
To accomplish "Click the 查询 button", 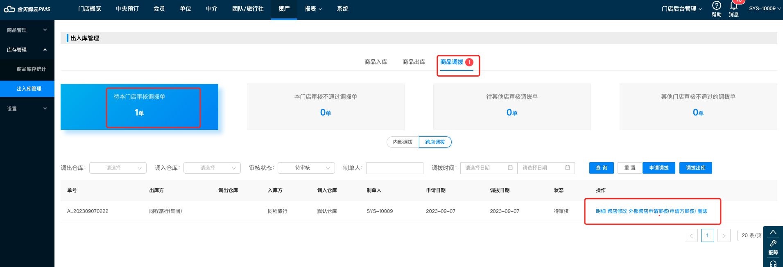I will point(602,168).
